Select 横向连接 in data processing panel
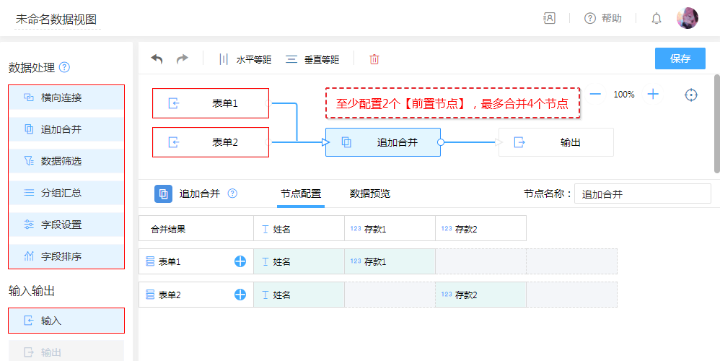Image resolution: width=720 pixels, height=361 pixels. (x=66, y=97)
